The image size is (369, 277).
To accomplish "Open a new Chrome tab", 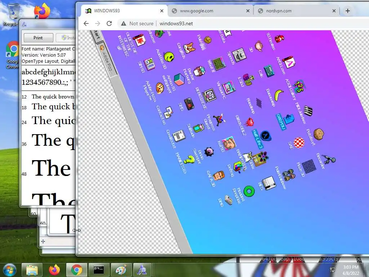I will [x=348, y=11].
